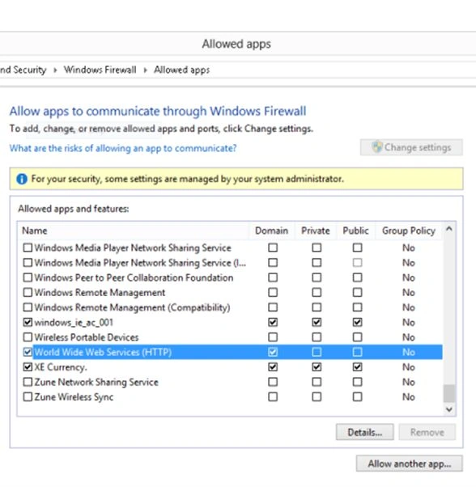Open risks of allowing an app link
The width and height of the screenshot is (476, 487).
coord(123,148)
